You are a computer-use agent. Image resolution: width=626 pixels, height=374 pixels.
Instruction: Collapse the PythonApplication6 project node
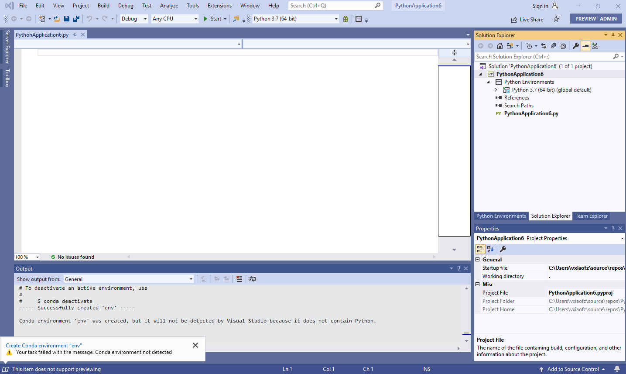coord(481,74)
